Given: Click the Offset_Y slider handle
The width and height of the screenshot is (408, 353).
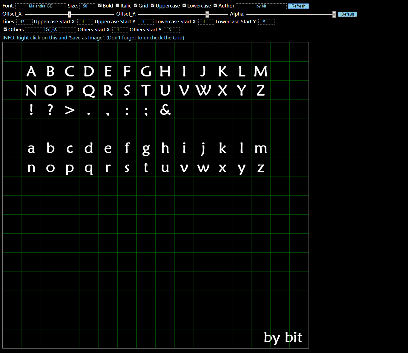Looking at the screenshot, I should tap(207, 14).
